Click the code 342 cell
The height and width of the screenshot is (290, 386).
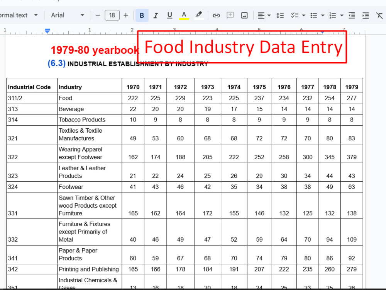click(32, 269)
